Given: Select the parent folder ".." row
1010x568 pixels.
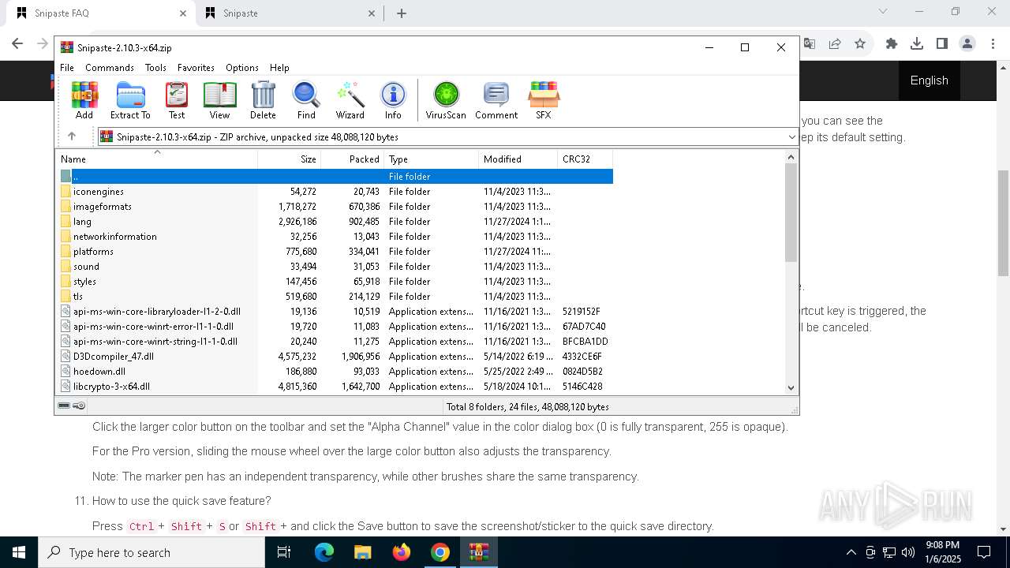Looking at the screenshot, I should tap(336, 177).
